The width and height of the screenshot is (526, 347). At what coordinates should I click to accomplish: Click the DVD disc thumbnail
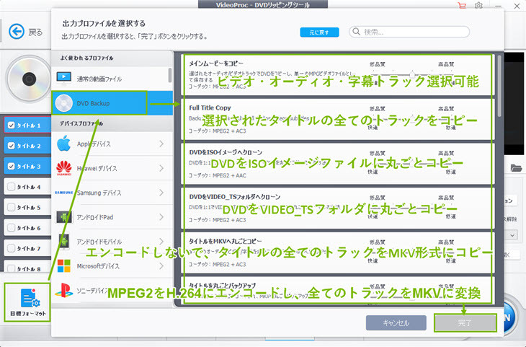click(29, 79)
